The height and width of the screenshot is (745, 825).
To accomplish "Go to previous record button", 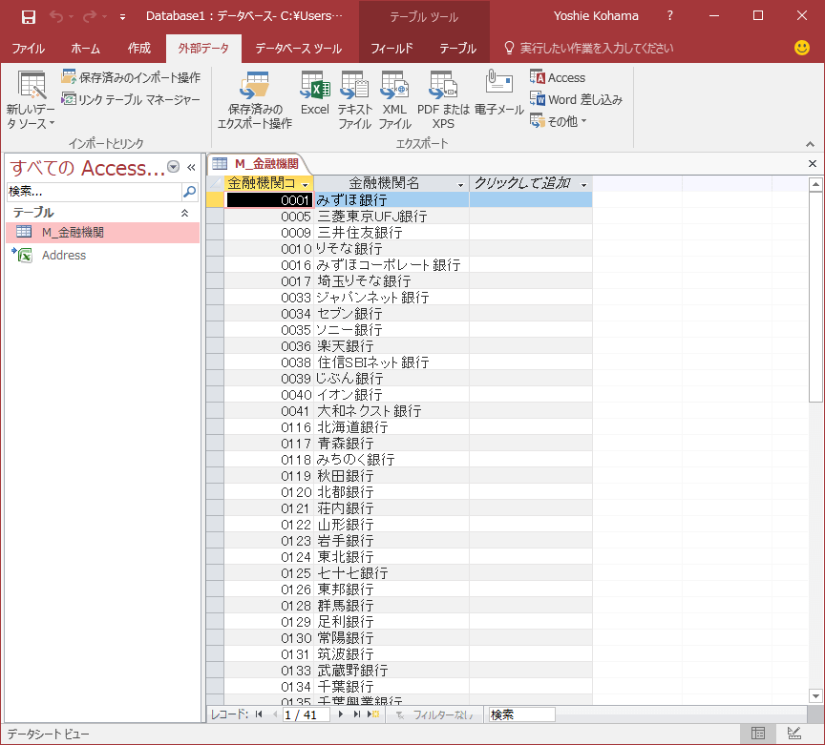I will coord(275,714).
